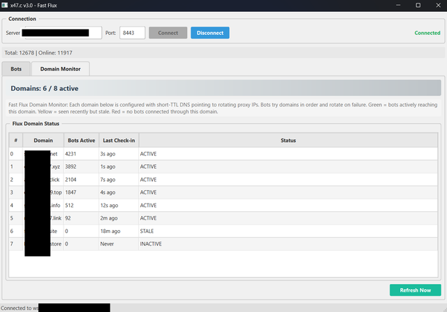
Task: Click the Bots Active value 1847
Action: coord(81,192)
